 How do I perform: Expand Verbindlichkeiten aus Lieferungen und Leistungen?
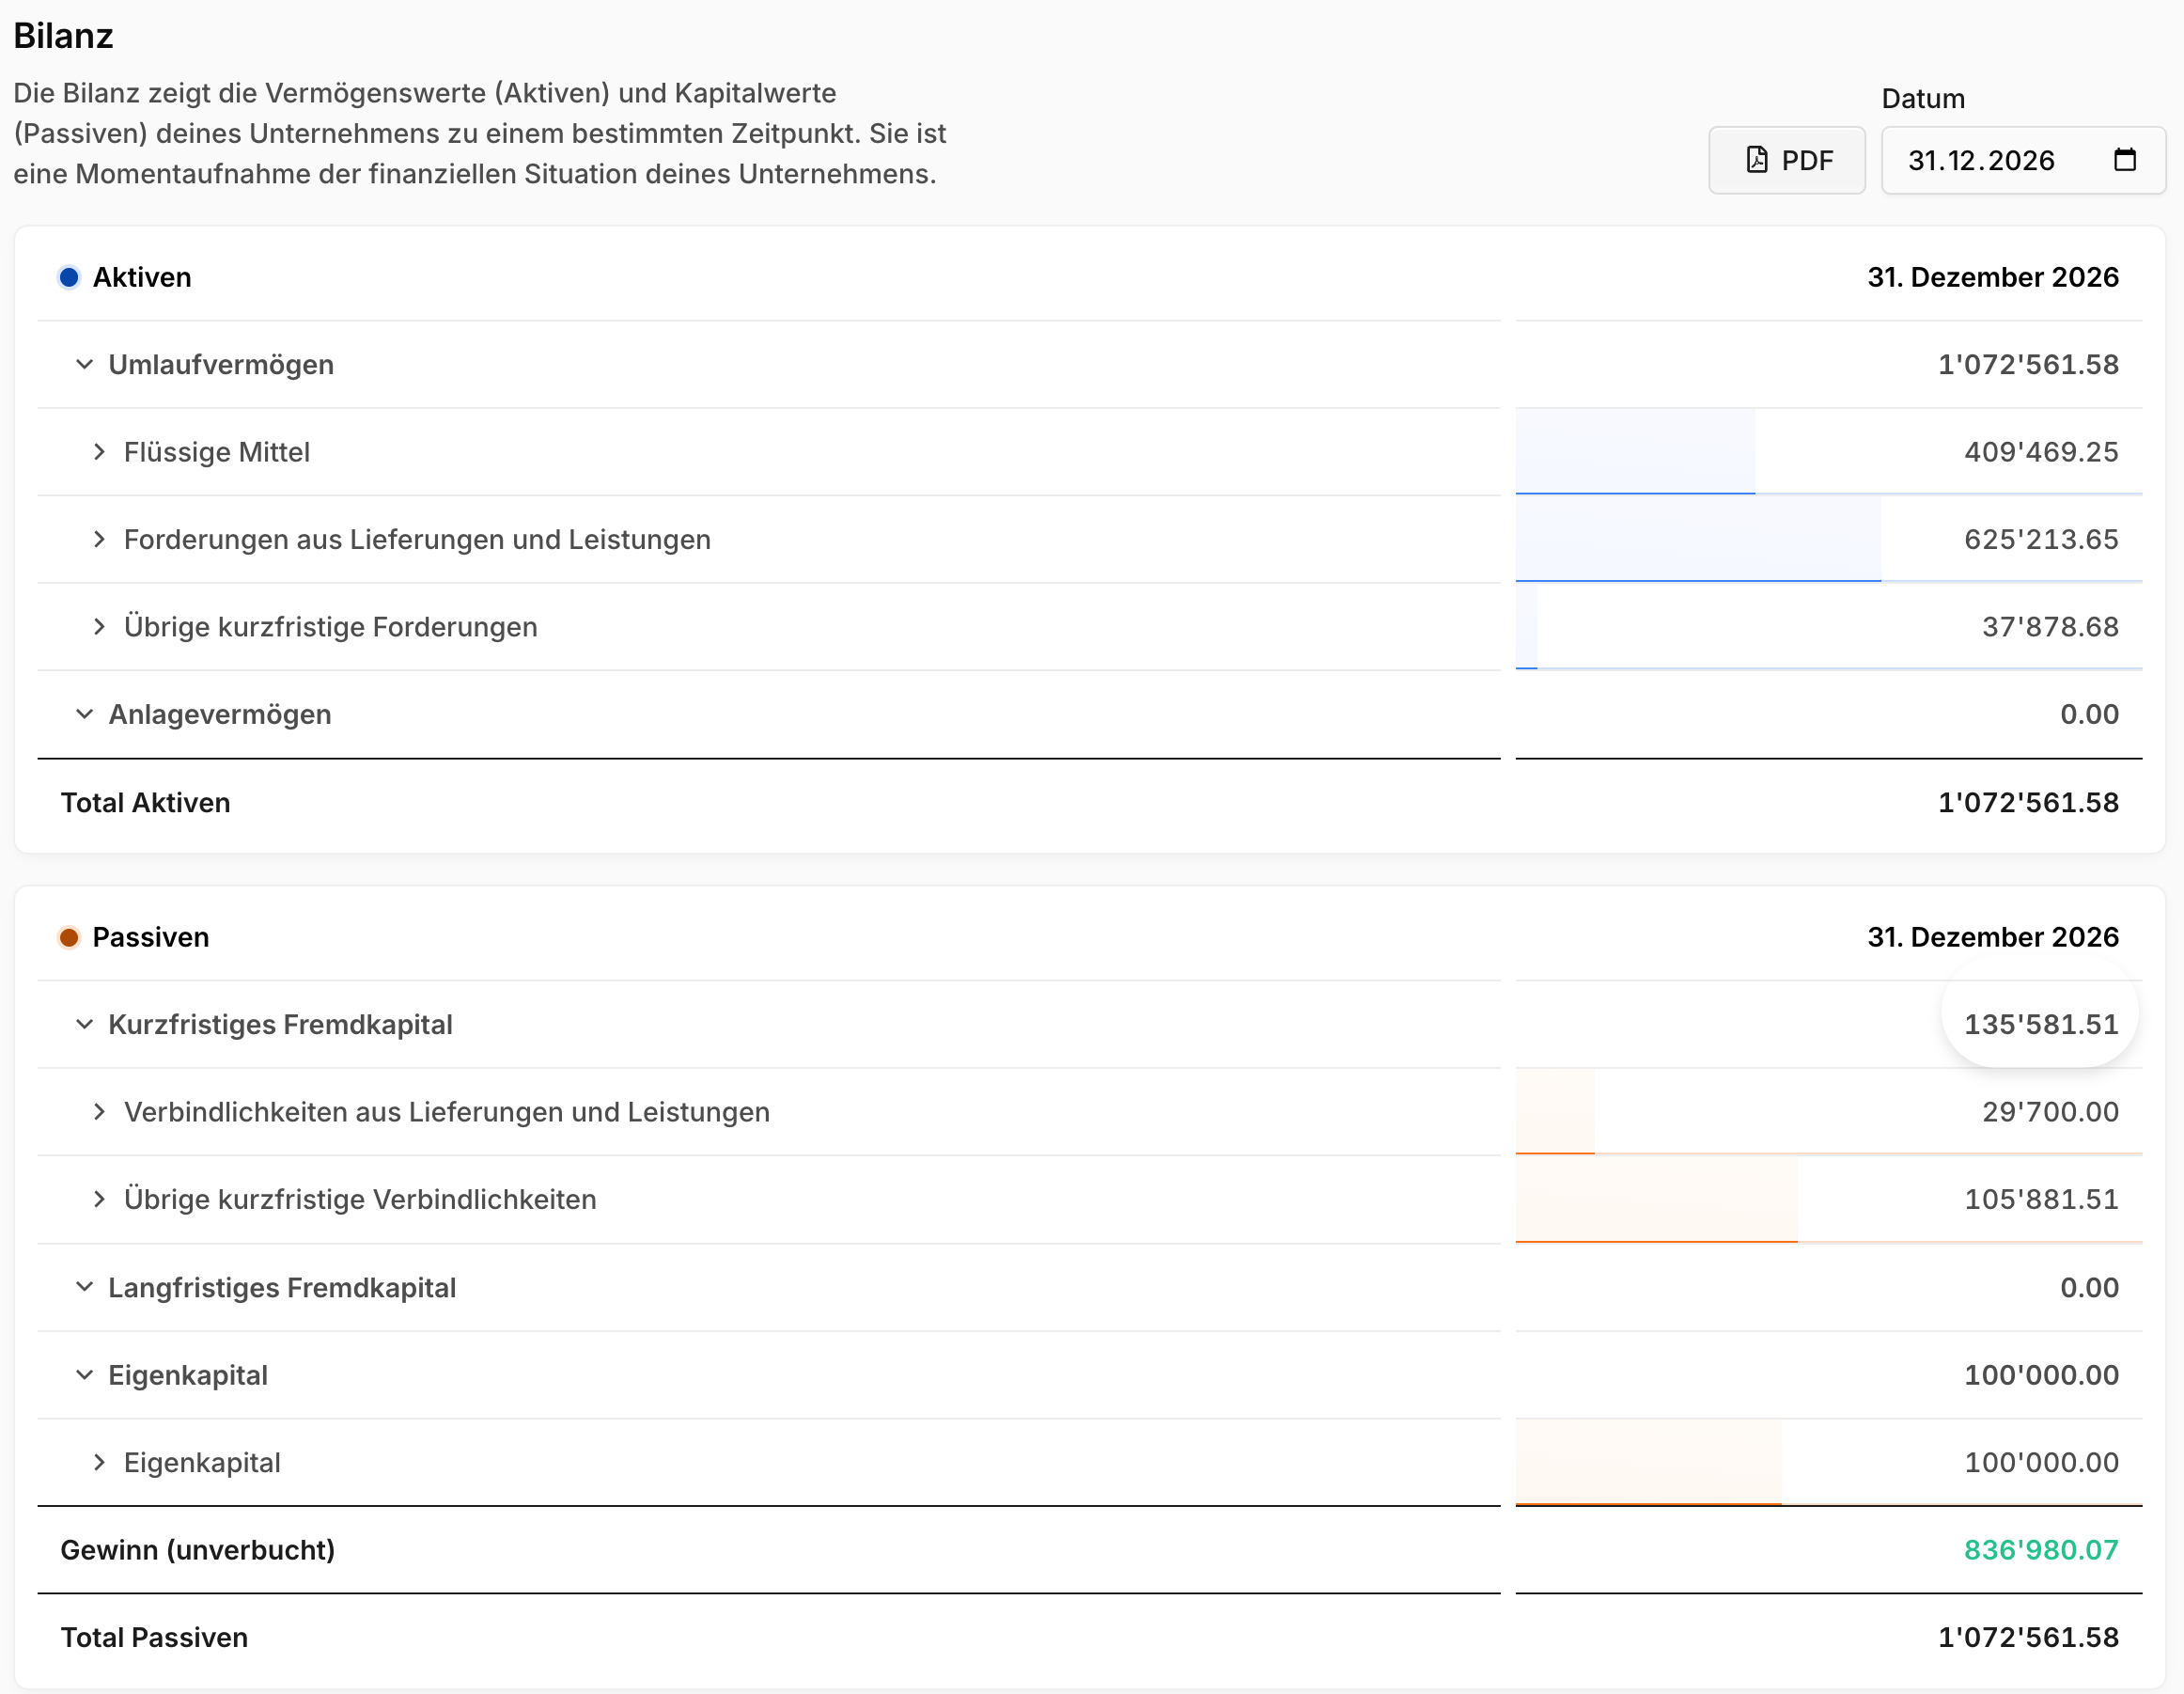[x=99, y=1112]
